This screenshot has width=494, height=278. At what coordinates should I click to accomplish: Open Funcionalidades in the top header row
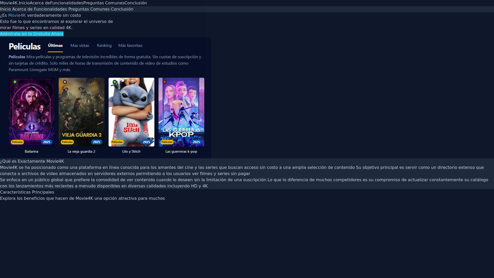[67, 3]
